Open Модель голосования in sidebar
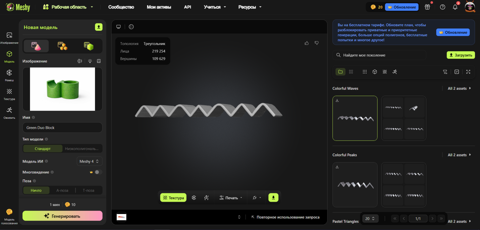480x230 pixels. [x=9, y=216]
